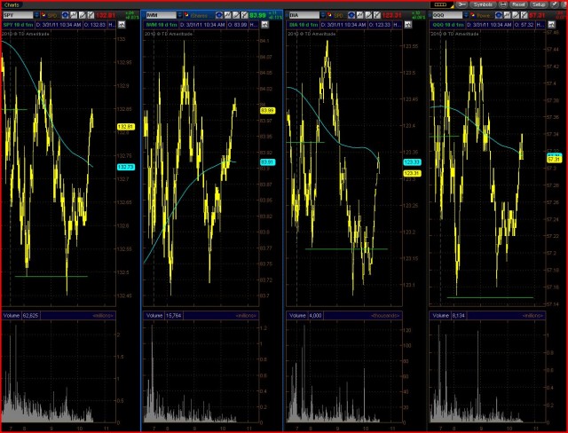Click the printer icon left of Reset

pyautogui.click(x=503, y=4)
